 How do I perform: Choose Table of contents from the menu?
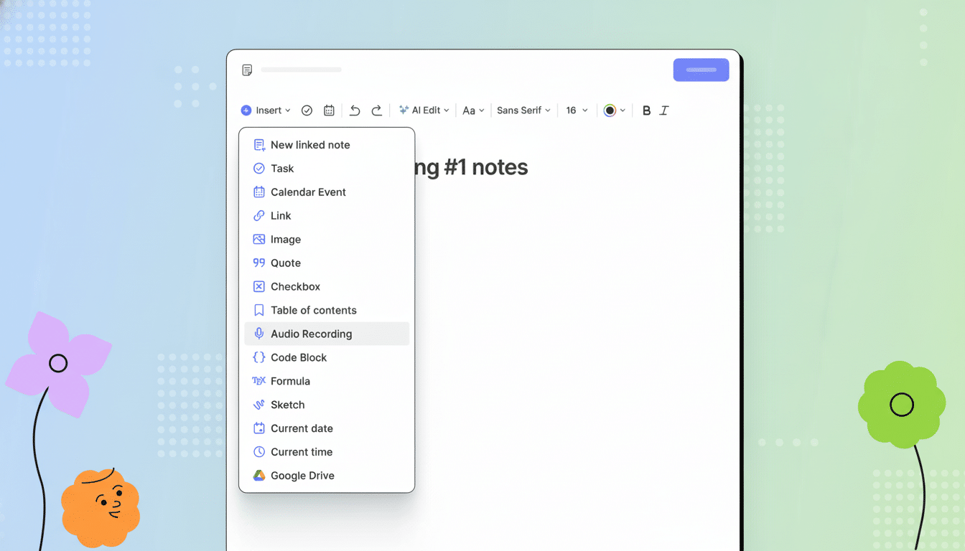coord(314,310)
